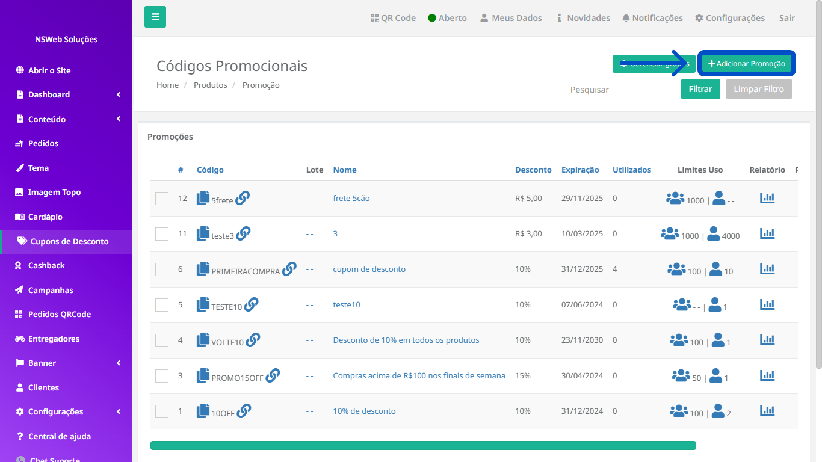Copy the 5frete coupon code icon
The image size is (822, 462).
(203, 198)
